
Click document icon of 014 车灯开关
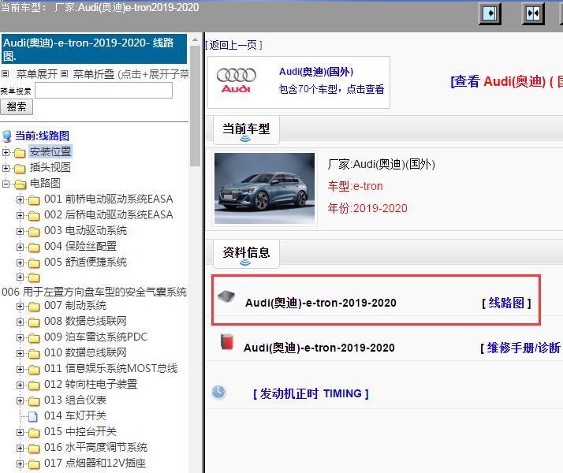pyautogui.click(x=33, y=417)
